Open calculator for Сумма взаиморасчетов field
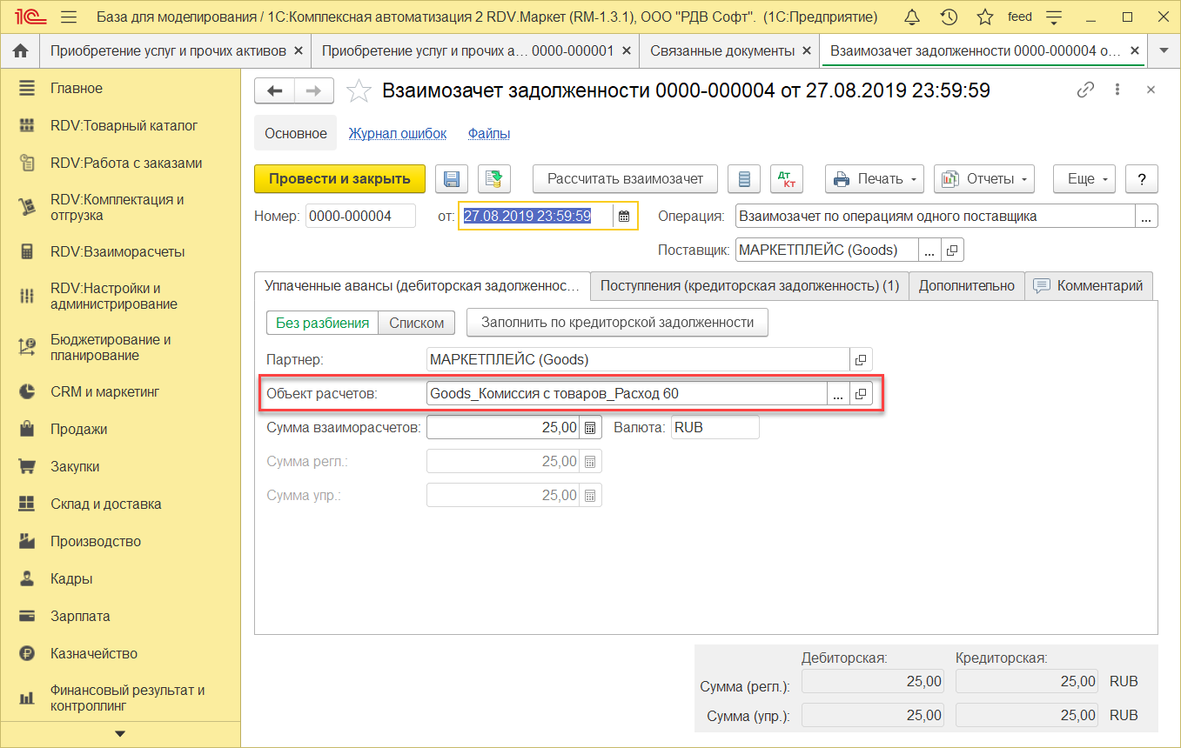 [x=590, y=427]
